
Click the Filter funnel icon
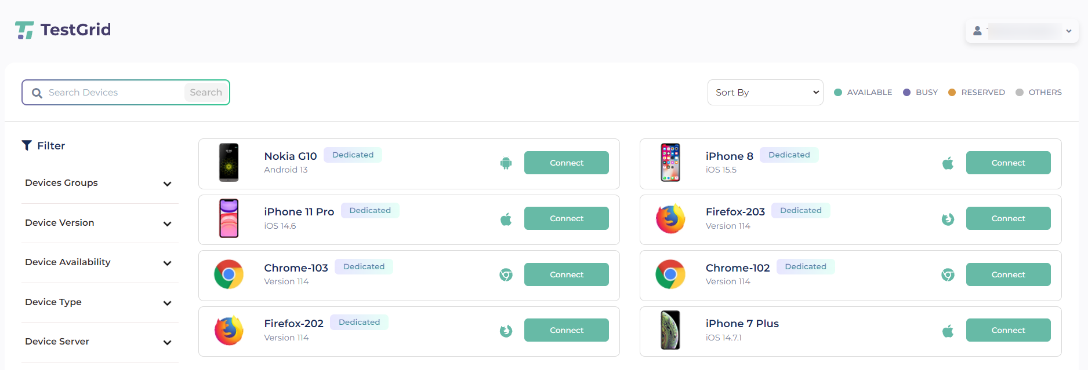(27, 145)
